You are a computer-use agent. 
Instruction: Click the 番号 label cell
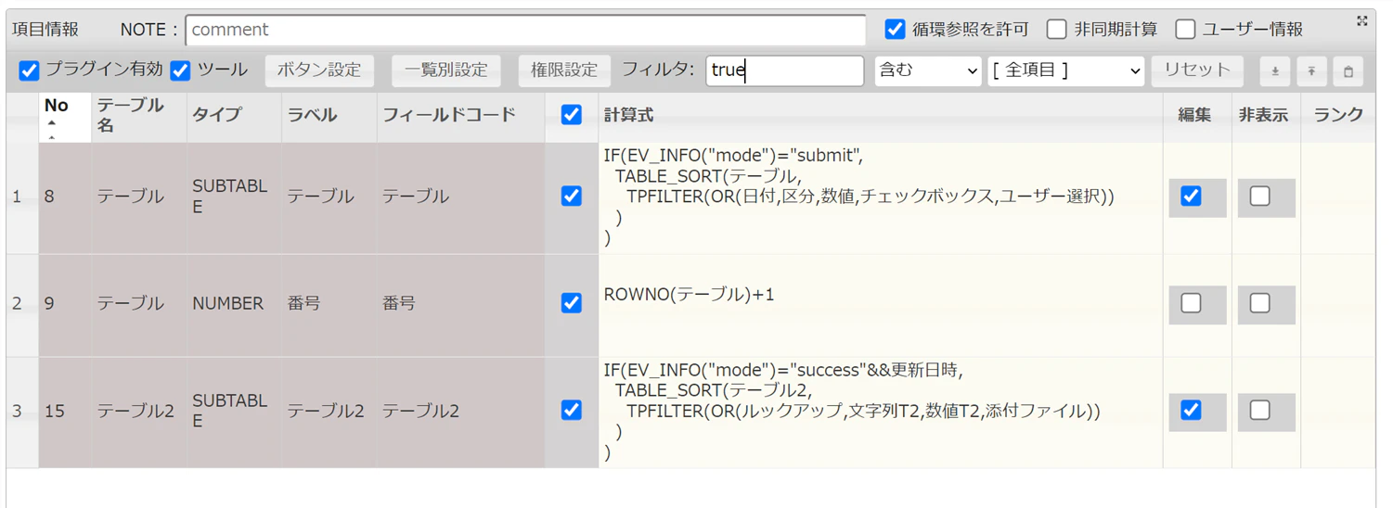(x=329, y=305)
